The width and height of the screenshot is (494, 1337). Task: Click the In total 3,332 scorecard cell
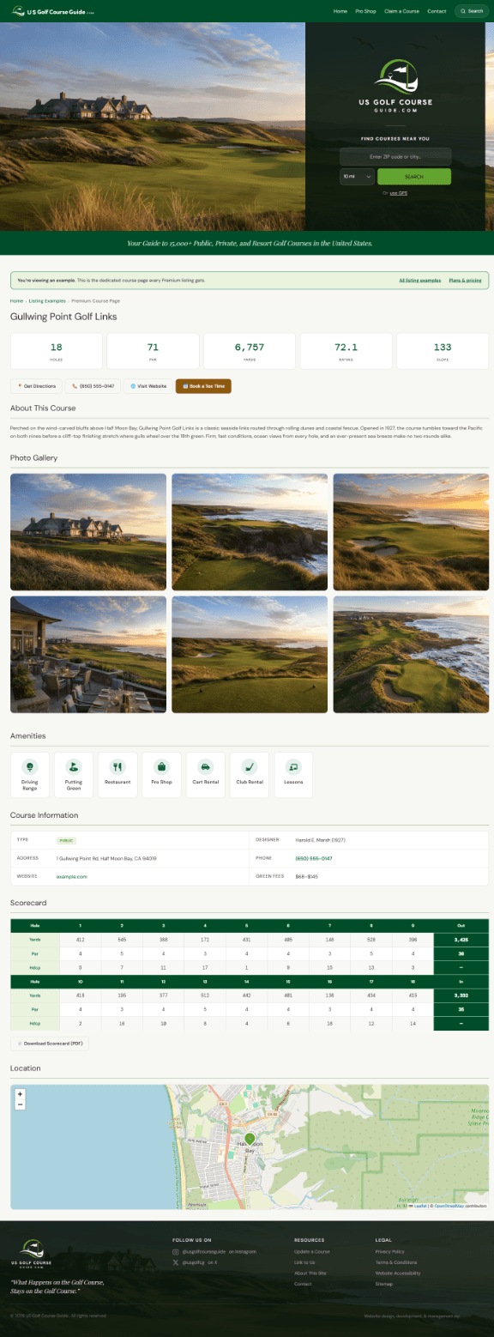[461, 995]
